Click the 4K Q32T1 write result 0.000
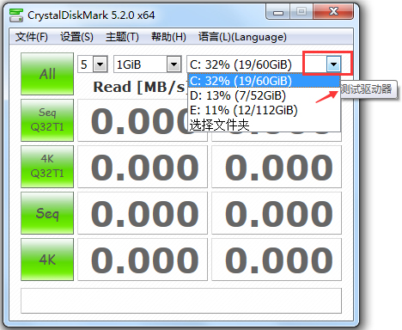This screenshot has width=402, height=330. (277, 167)
